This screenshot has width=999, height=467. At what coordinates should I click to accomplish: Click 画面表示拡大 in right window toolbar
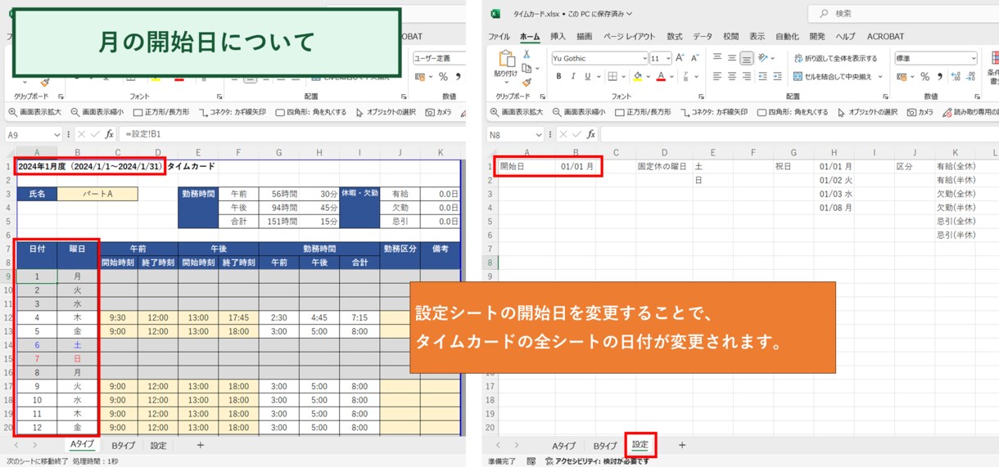click(x=517, y=112)
